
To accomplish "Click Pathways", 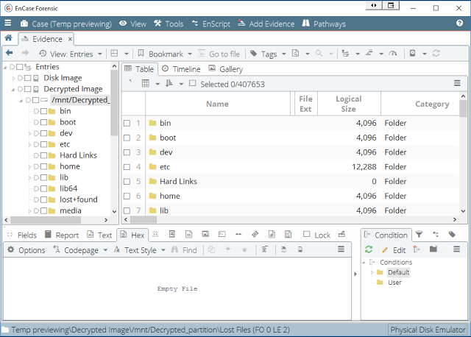I will (324, 24).
